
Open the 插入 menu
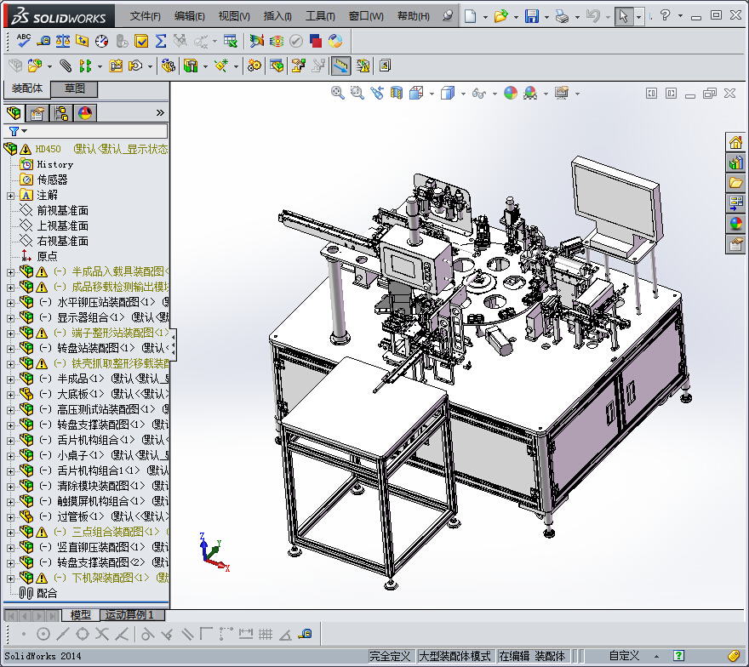click(277, 16)
